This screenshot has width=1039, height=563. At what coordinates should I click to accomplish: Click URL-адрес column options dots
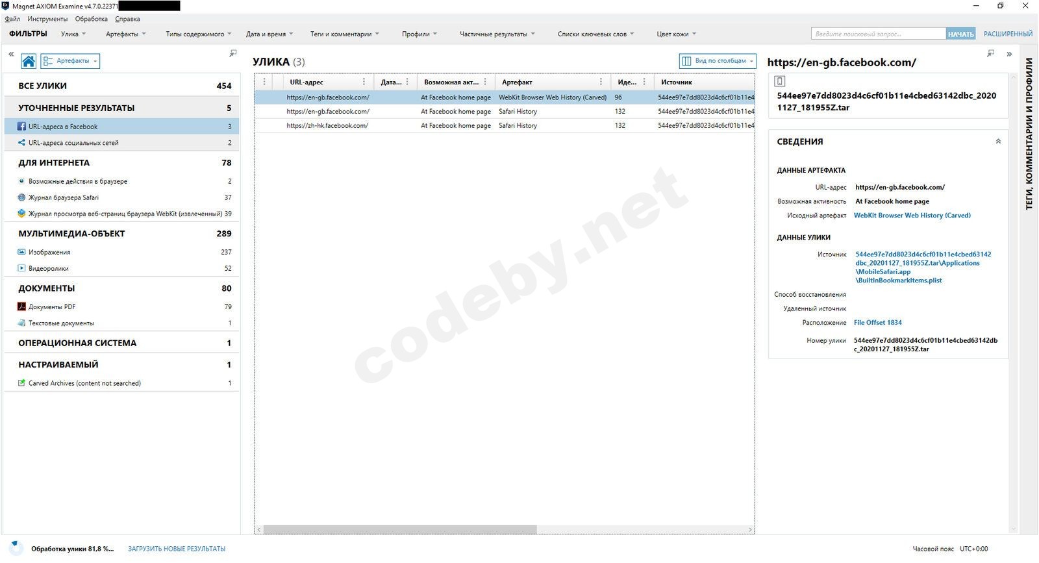pos(364,82)
